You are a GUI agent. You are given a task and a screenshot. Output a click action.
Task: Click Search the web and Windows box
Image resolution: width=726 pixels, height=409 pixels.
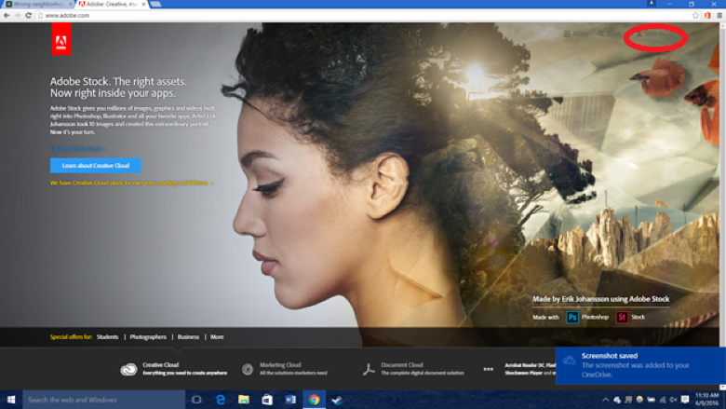(103, 400)
